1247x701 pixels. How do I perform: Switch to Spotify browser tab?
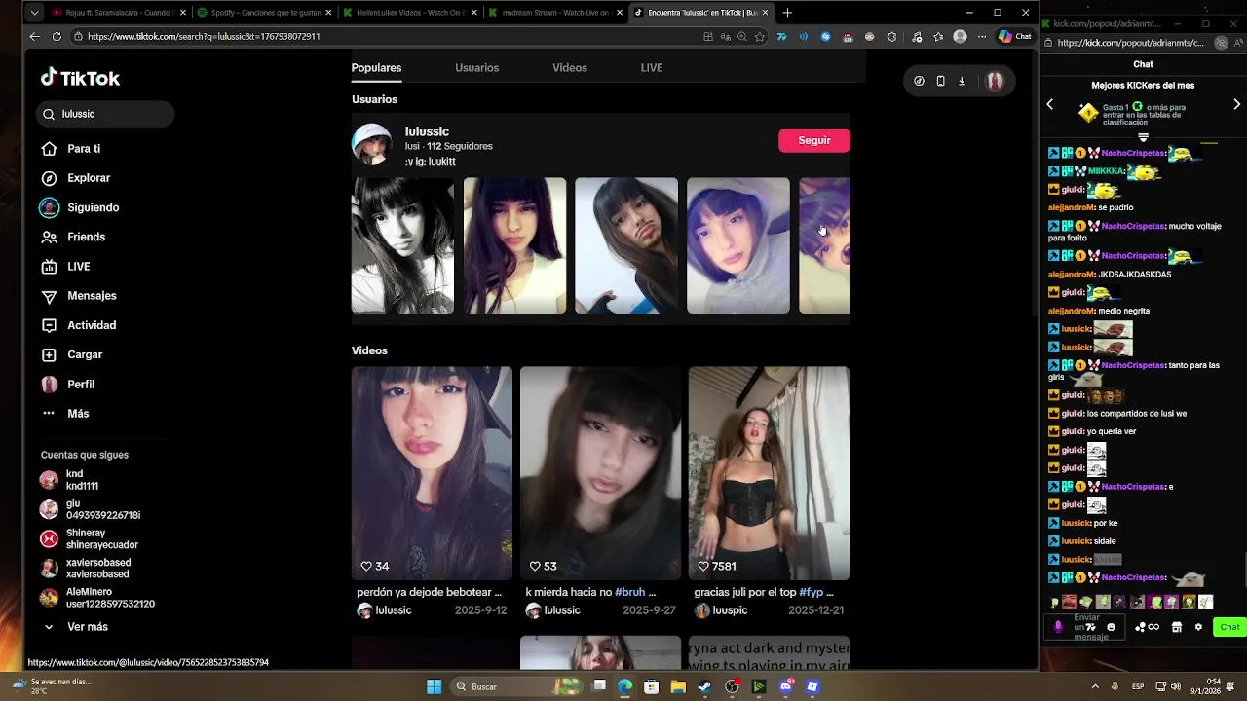click(x=262, y=13)
